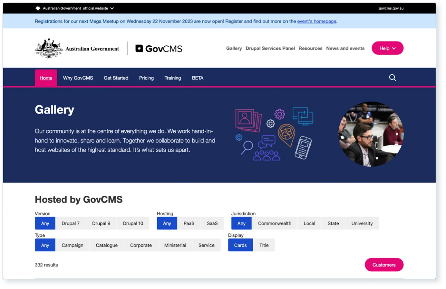Click the GovCMS logo
Image resolution: width=446 pixels, height=289 pixels.
pyautogui.click(x=159, y=49)
